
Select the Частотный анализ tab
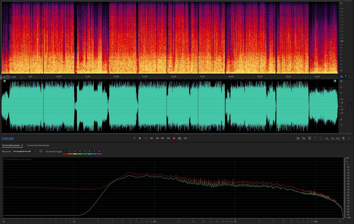(11, 145)
